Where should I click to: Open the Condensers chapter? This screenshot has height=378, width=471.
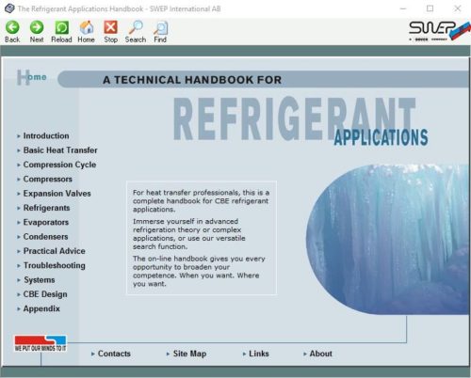(45, 237)
